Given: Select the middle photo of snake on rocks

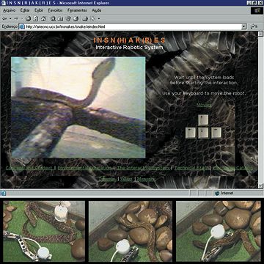Looking at the screenshot, I should [131, 231].
